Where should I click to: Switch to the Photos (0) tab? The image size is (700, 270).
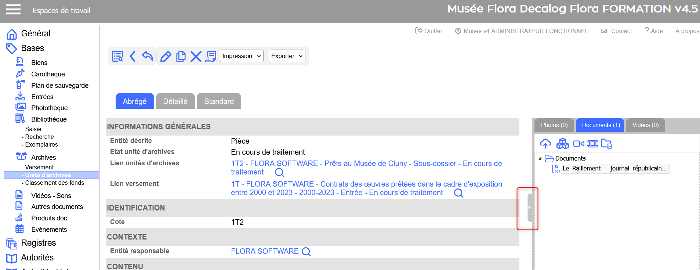tap(554, 125)
